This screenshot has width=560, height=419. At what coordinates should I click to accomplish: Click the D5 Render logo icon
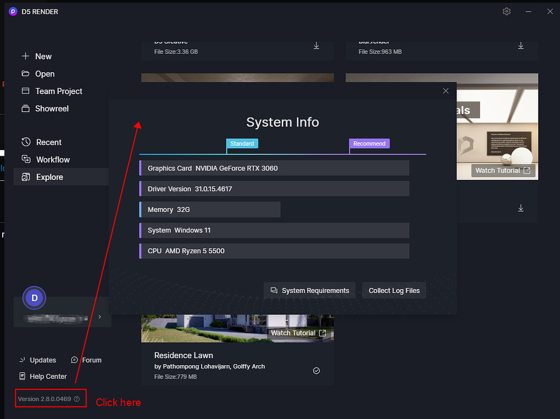coord(12,11)
